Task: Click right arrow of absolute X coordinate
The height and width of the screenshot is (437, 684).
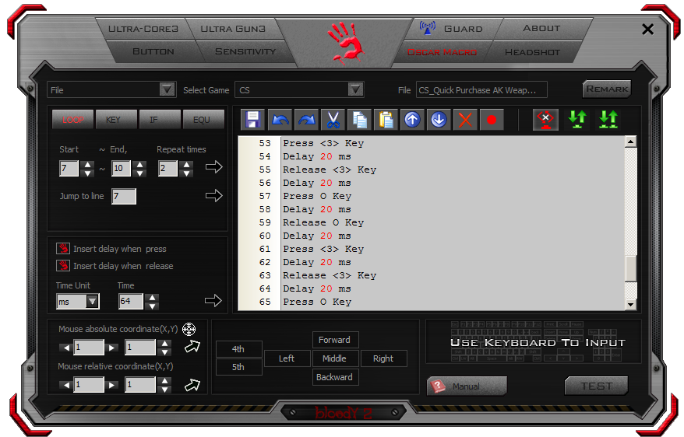Action: pyautogui.click(x=111, y=348)
